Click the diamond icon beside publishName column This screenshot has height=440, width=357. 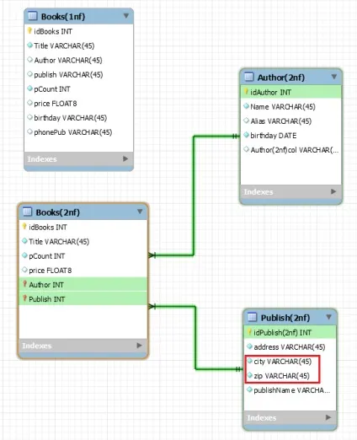[x=249, y=389]
